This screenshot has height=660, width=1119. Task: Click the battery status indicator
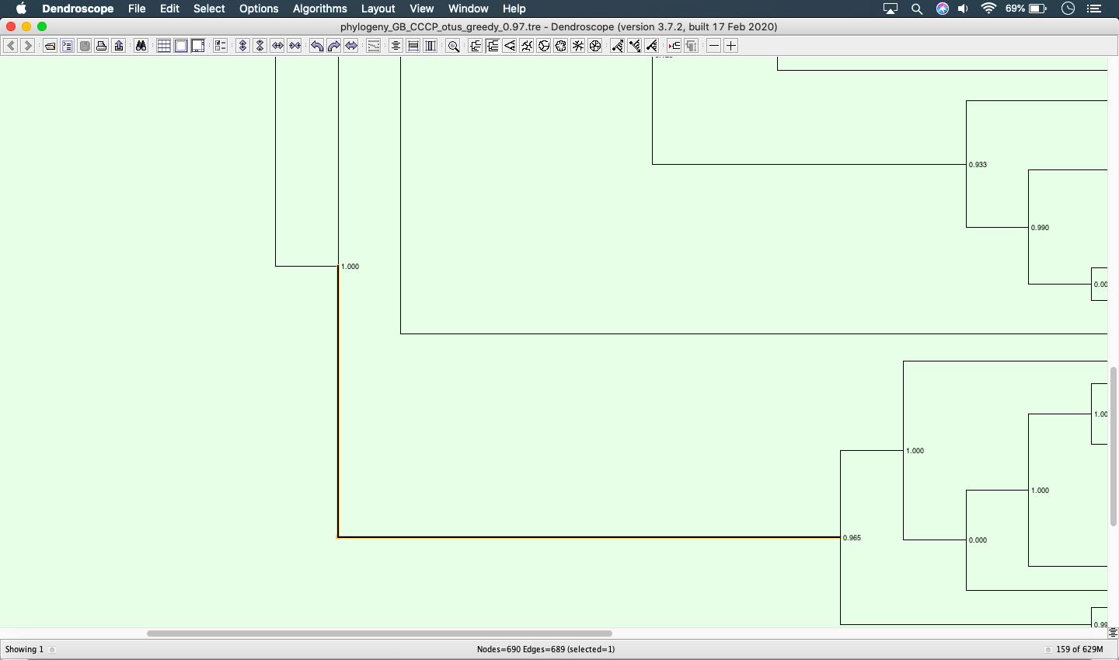(1027, 9)
